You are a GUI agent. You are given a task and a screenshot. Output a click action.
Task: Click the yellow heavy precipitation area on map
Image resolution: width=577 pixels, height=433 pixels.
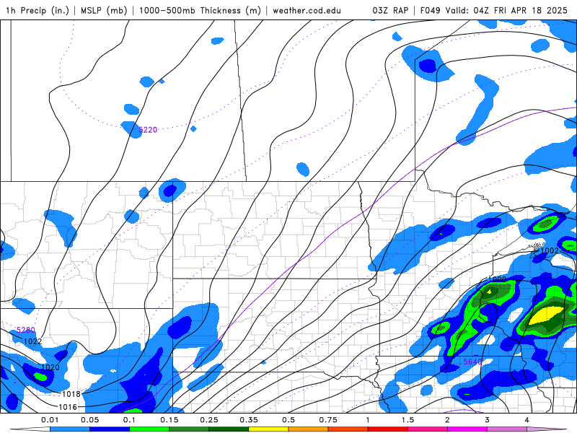[x=547, y=315]
